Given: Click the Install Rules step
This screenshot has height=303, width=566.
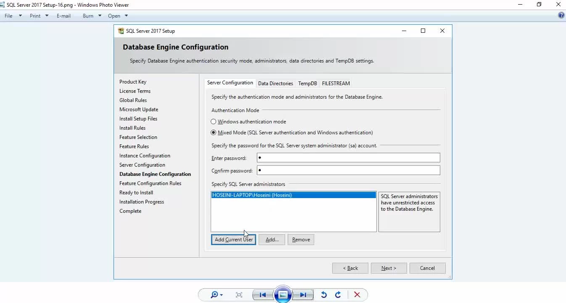Looking at the screenshot, I should tap(132, 128).
